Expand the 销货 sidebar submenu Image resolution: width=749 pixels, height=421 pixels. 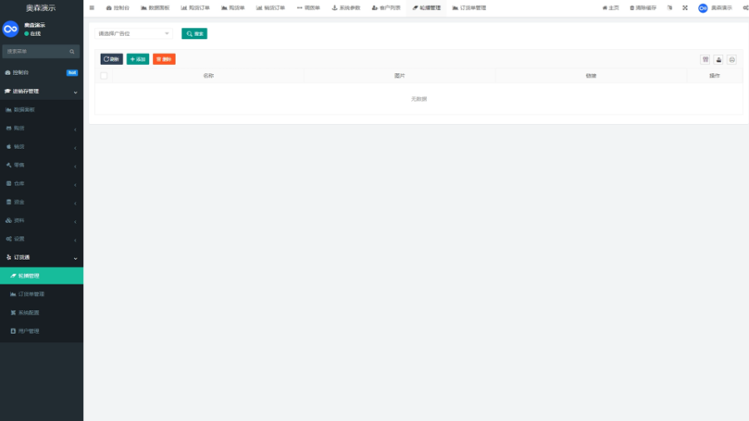pyautogui.click(x=42, y=146)
